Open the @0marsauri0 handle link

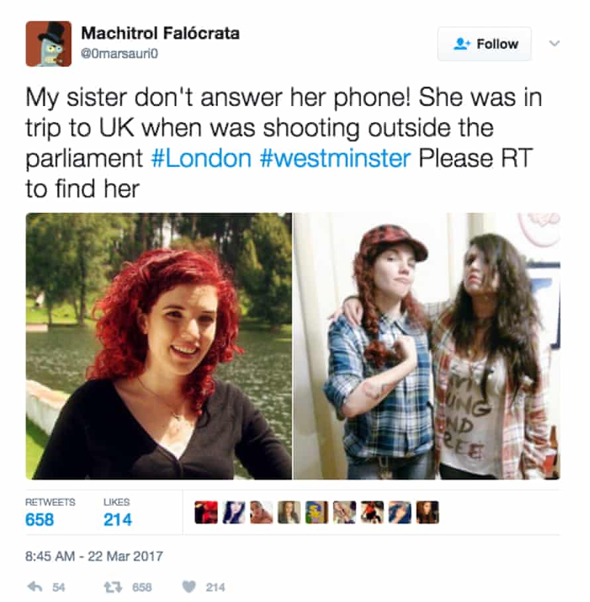(x=119, y=53)
